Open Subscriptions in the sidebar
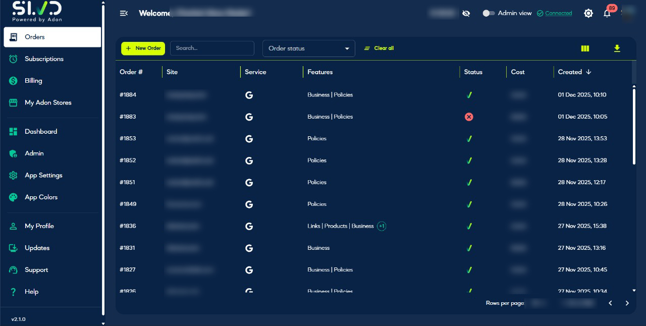This screenshot has height=326, width=646. click(x=44, y=59)
